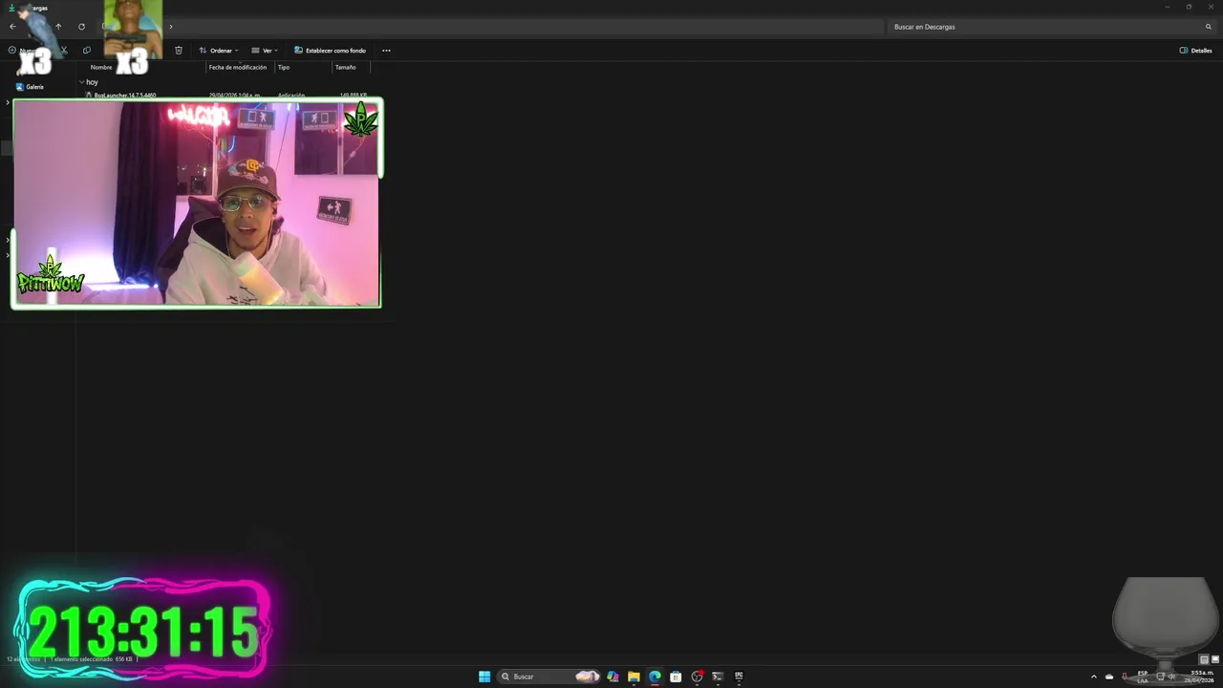The width and height of the screenshot is (1223, 688).
Task: Open the clock showing 3:53 a.m.
Action: 1200,677
